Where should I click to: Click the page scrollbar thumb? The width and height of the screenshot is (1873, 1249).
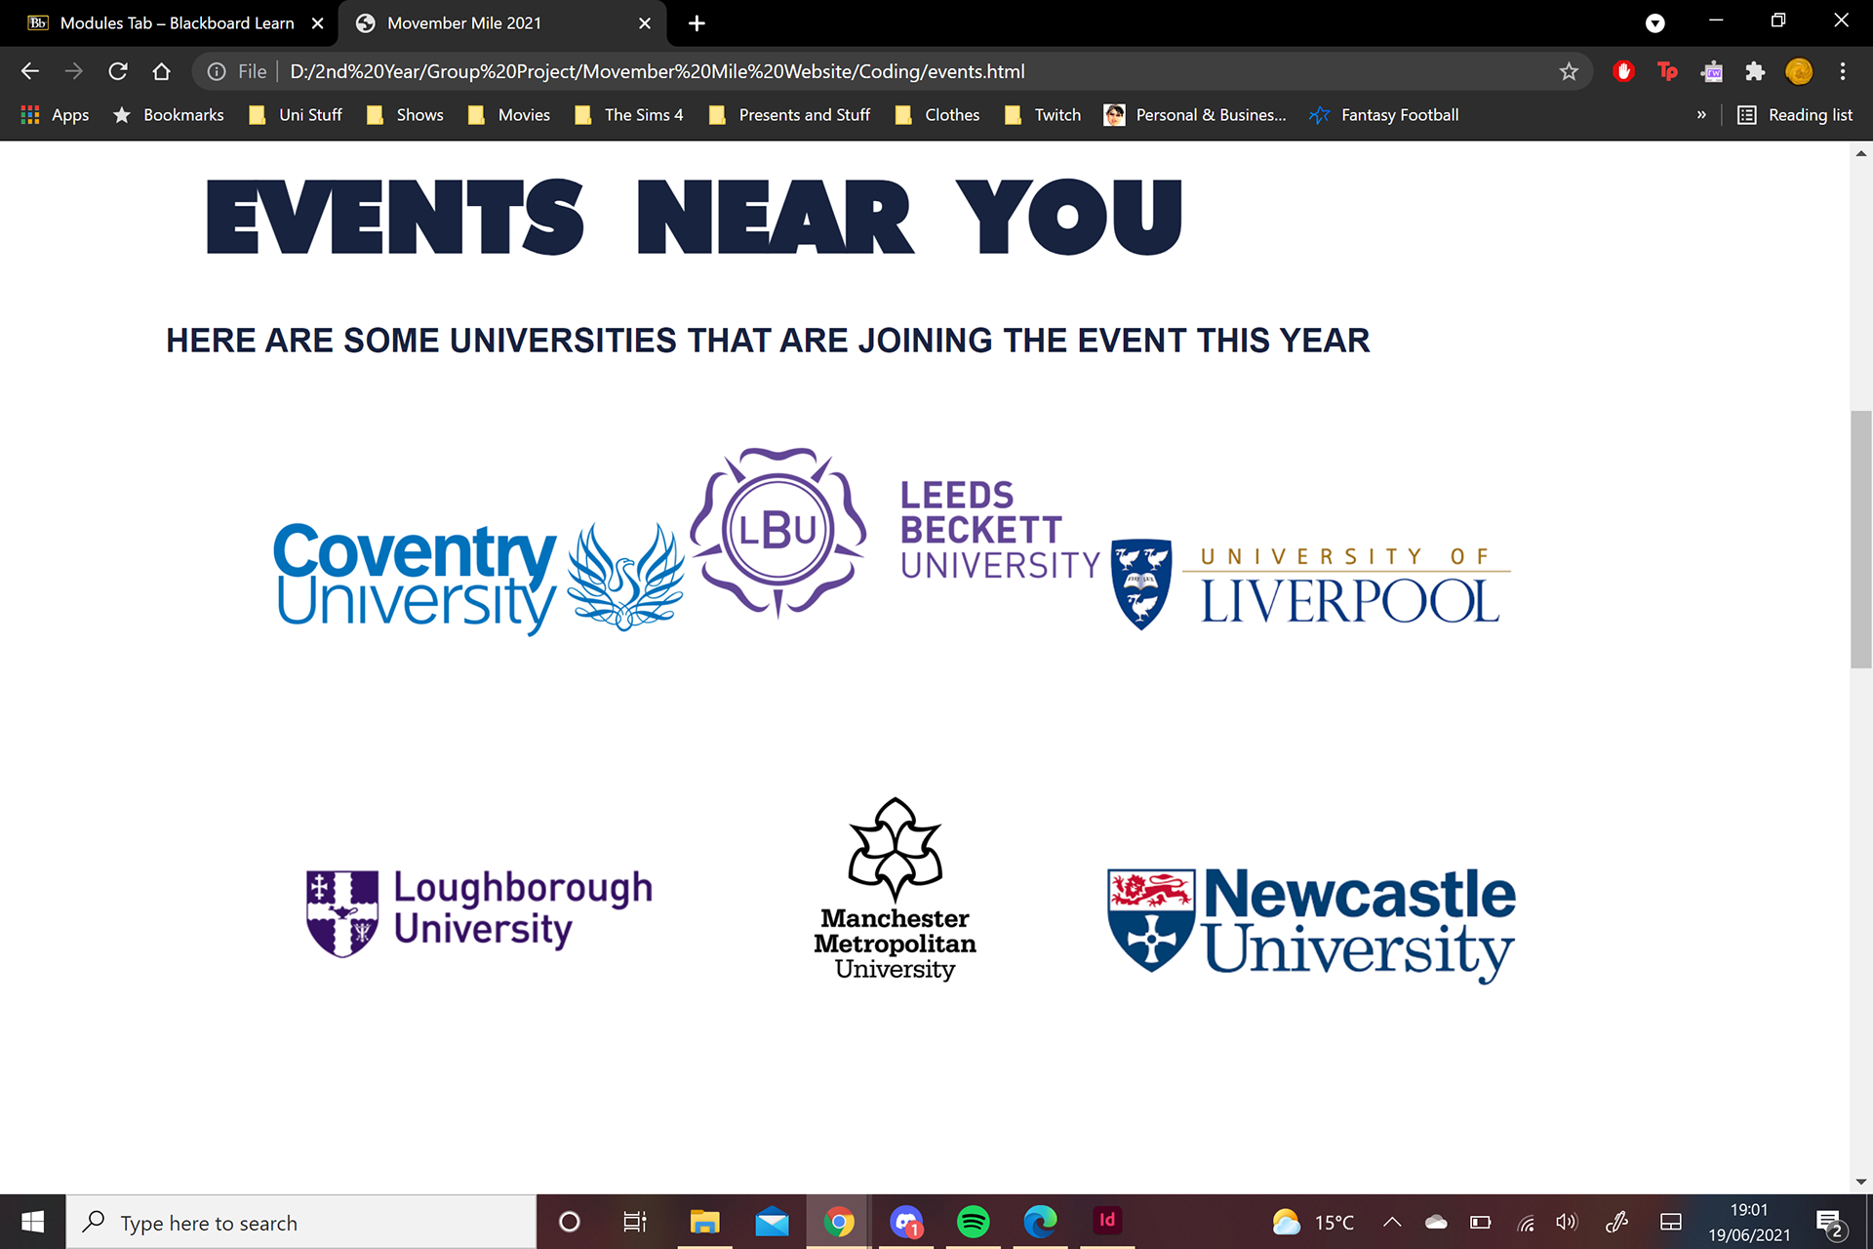(1861, 540)
